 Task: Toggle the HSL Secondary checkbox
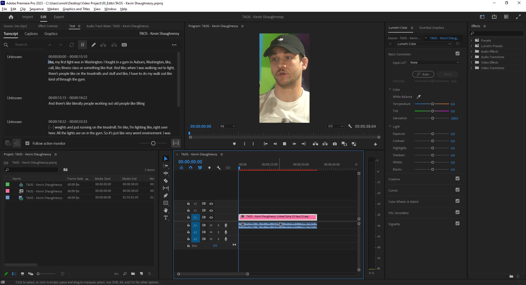click(458, 212)
